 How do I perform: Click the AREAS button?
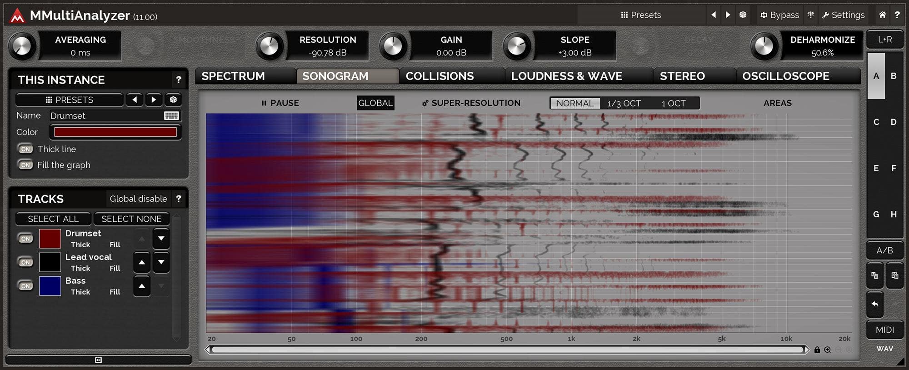(x=777, y=103)
